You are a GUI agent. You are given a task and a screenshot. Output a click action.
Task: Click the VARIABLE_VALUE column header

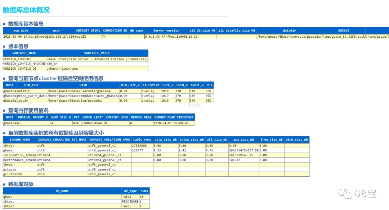(x=97, y=53)
